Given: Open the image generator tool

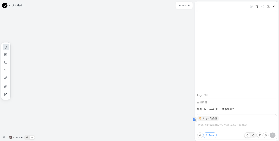Looking at the screenshot, I should [x=6, y=87].
